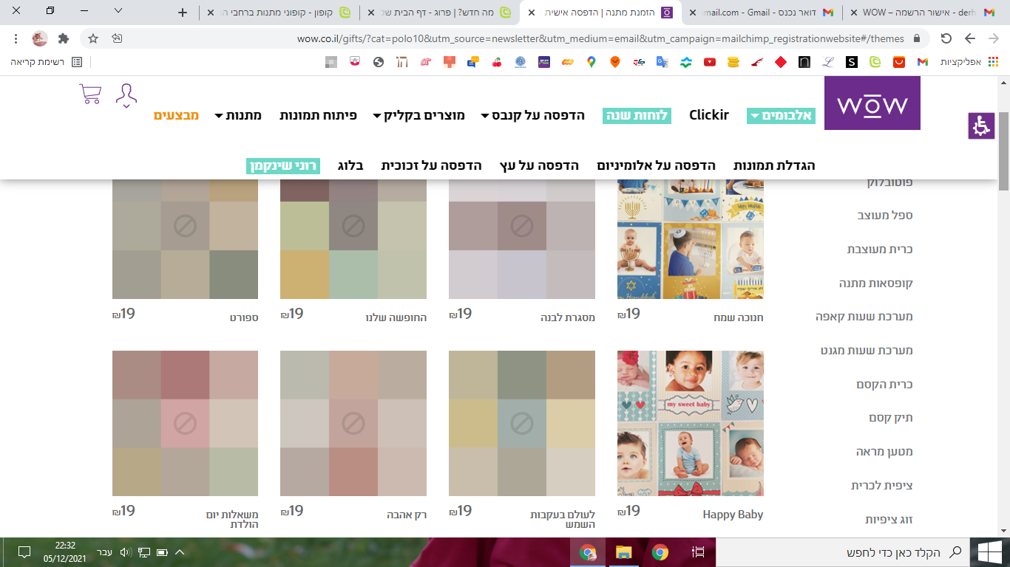
Task: Select זוג ציפיות in the sidebar
Action: coord(889,520)
